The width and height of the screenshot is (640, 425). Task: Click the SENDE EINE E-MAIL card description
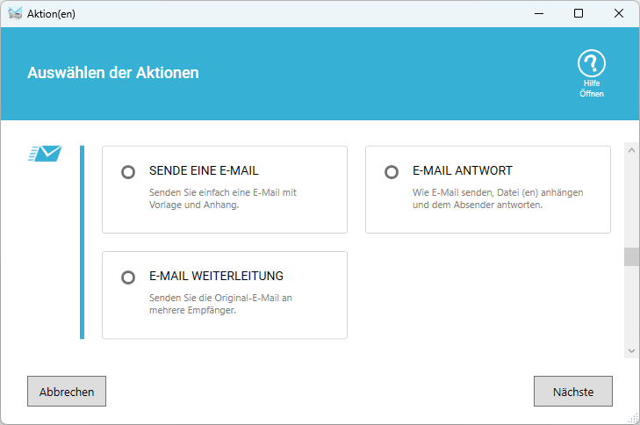tap(224, 198)
